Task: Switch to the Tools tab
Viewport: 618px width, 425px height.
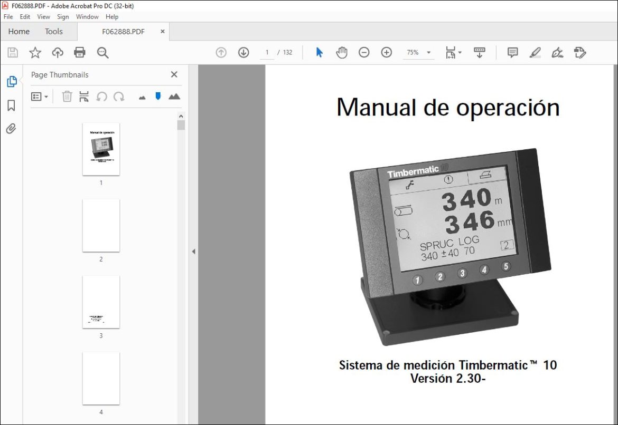Action: point(53,32)
